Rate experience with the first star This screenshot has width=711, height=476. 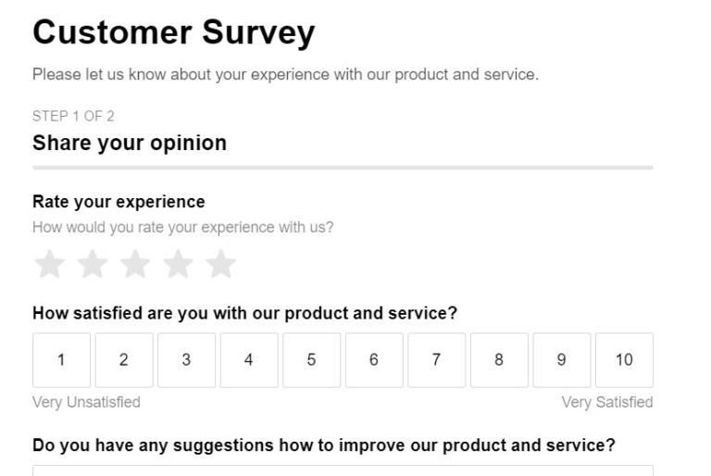tap(49, 265)
